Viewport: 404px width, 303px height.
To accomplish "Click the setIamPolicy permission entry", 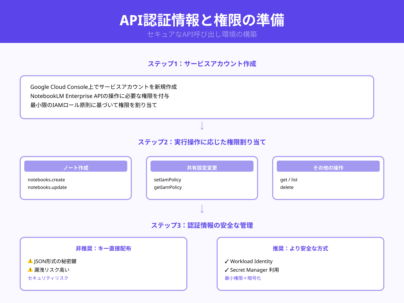I will click(x=168, y=180).
